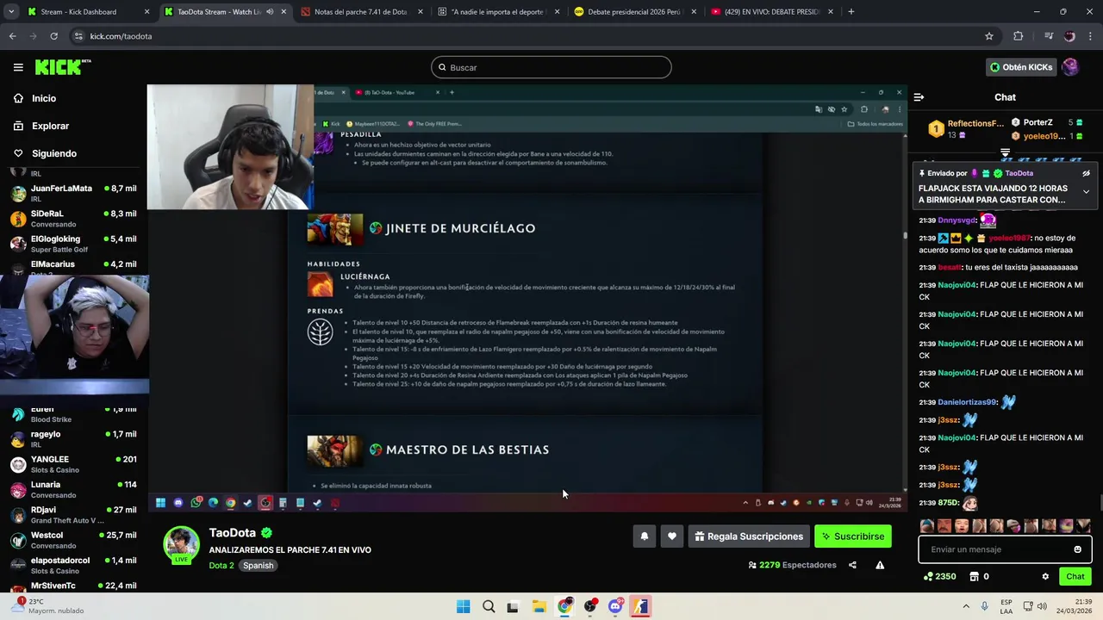Screen dimensions: 1103x620
Task: Click the 2350 channel points balance
Action: (x=939, y=577)
